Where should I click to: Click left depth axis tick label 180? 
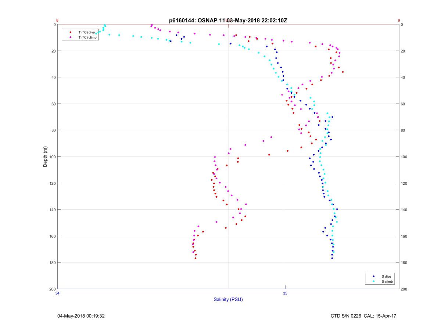53,263
